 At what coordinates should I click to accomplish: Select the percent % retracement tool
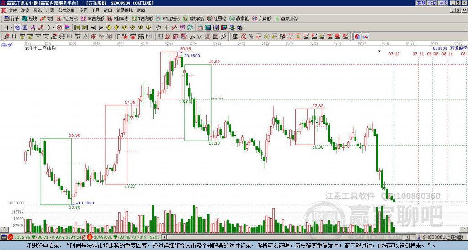coord(251,36)
